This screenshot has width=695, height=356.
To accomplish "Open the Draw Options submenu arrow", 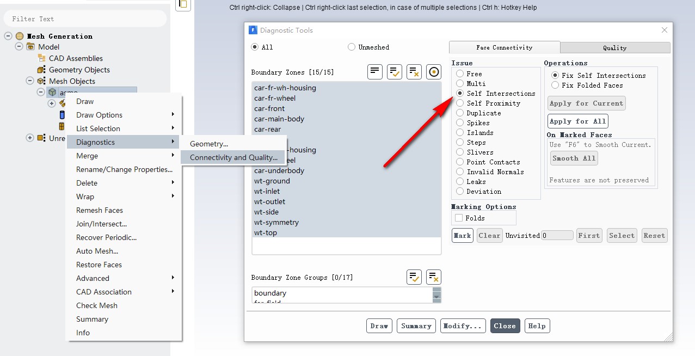I will (x=173, y=114).
